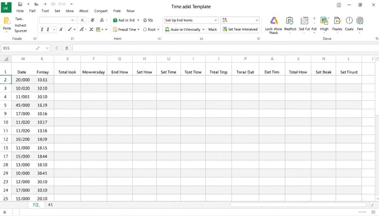Click the vertical scrollbar down arrow
379x216 pixels.
[377, 198]
